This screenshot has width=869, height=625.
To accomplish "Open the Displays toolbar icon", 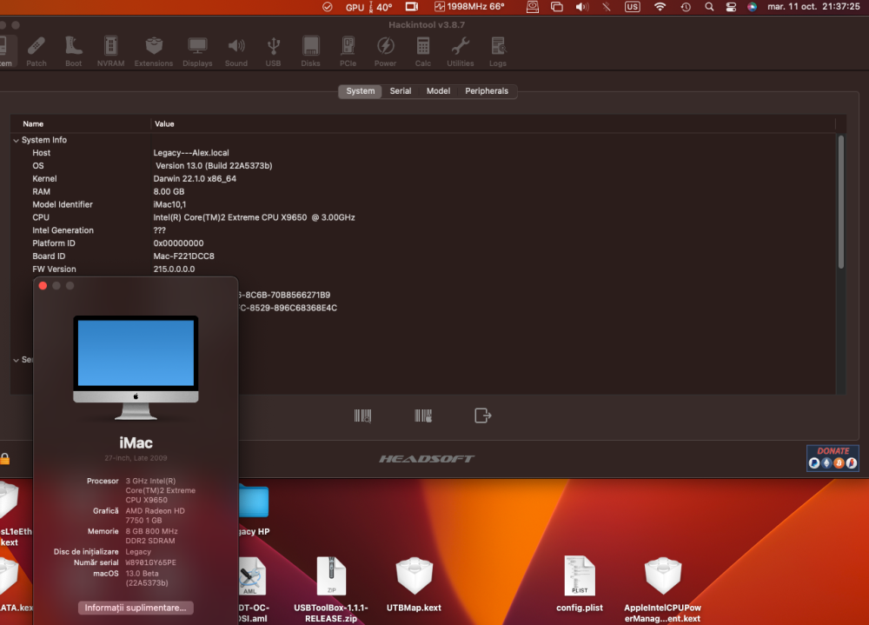I will pos(197,51).
